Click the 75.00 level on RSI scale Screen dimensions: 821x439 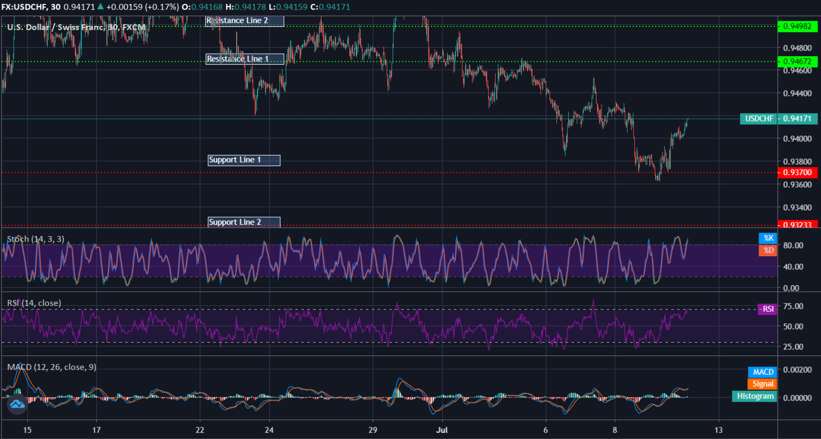tap(793, 306)
